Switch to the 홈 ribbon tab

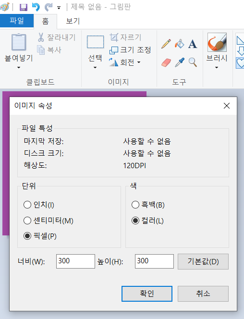pyautogui.click(x=45, y=21)
